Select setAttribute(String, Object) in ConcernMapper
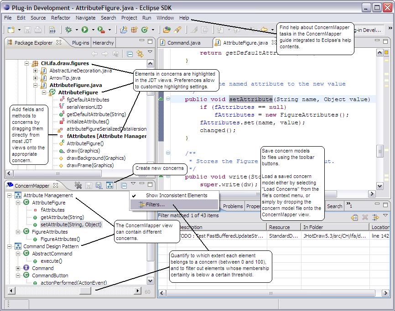This screenshot has height=311, width=395. tap(71, 224)
